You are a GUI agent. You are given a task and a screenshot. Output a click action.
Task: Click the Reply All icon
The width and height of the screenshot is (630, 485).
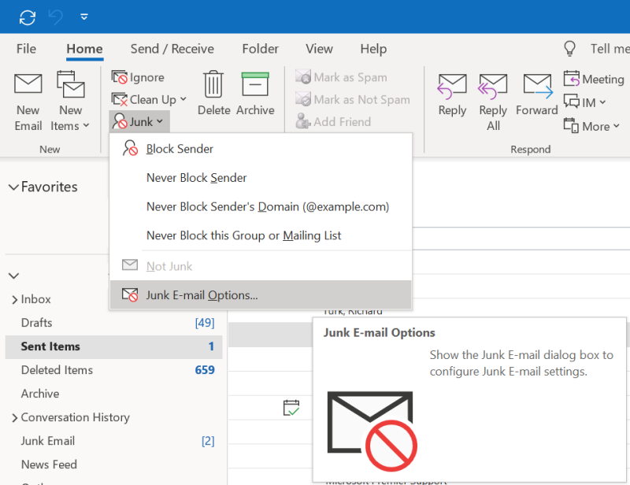coord(493,86)
